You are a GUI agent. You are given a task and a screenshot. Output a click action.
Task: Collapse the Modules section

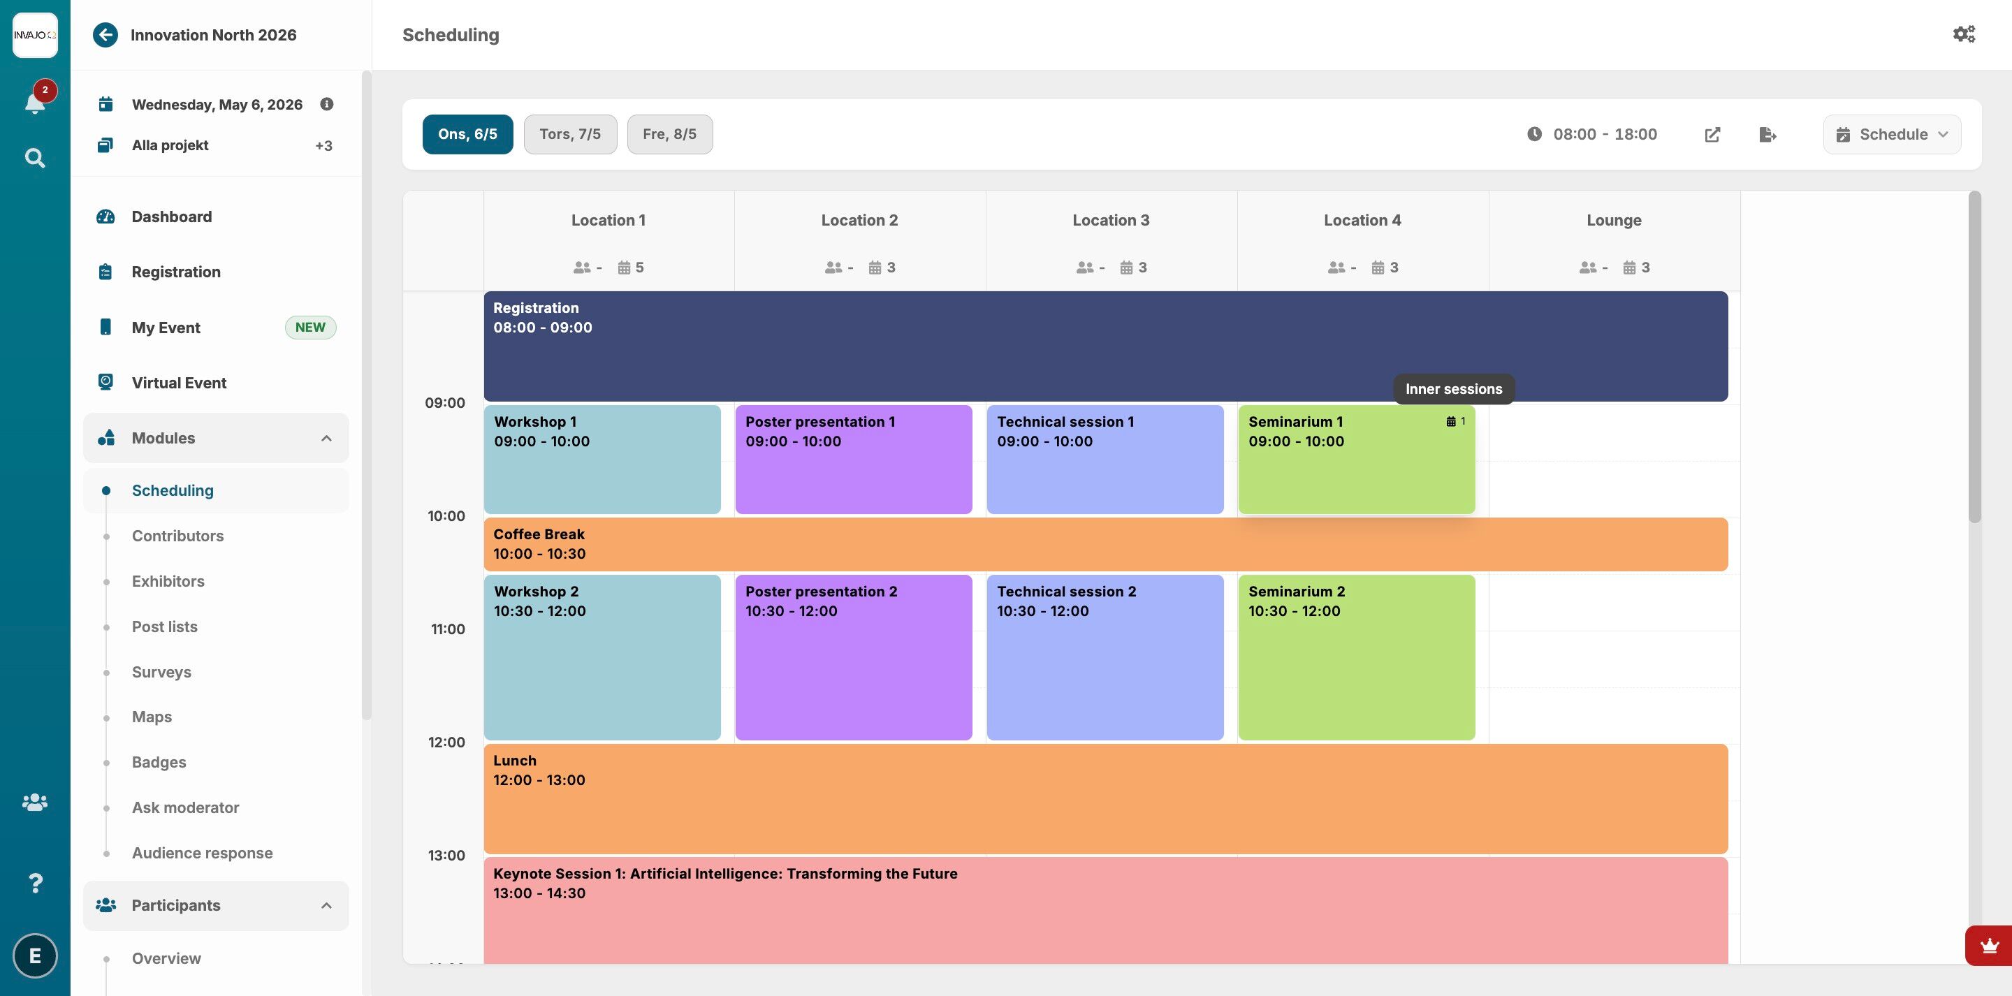tap(326, 438)
